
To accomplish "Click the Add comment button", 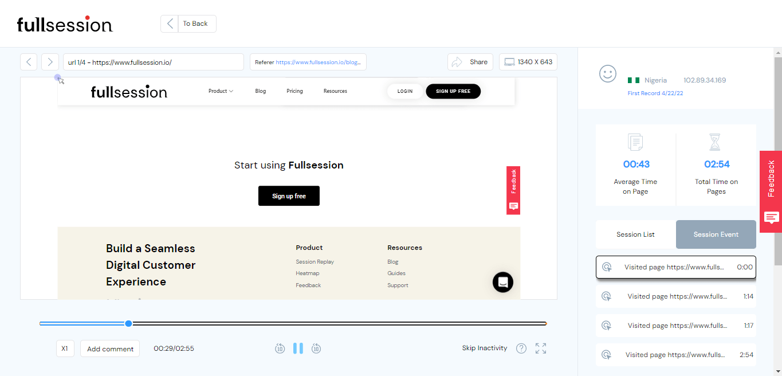I will click(x=110, y=348).
